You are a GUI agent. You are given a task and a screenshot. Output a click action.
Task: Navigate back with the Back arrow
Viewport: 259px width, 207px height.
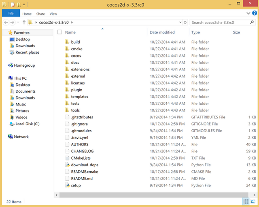pyautogui.click(x=6, y=22)
